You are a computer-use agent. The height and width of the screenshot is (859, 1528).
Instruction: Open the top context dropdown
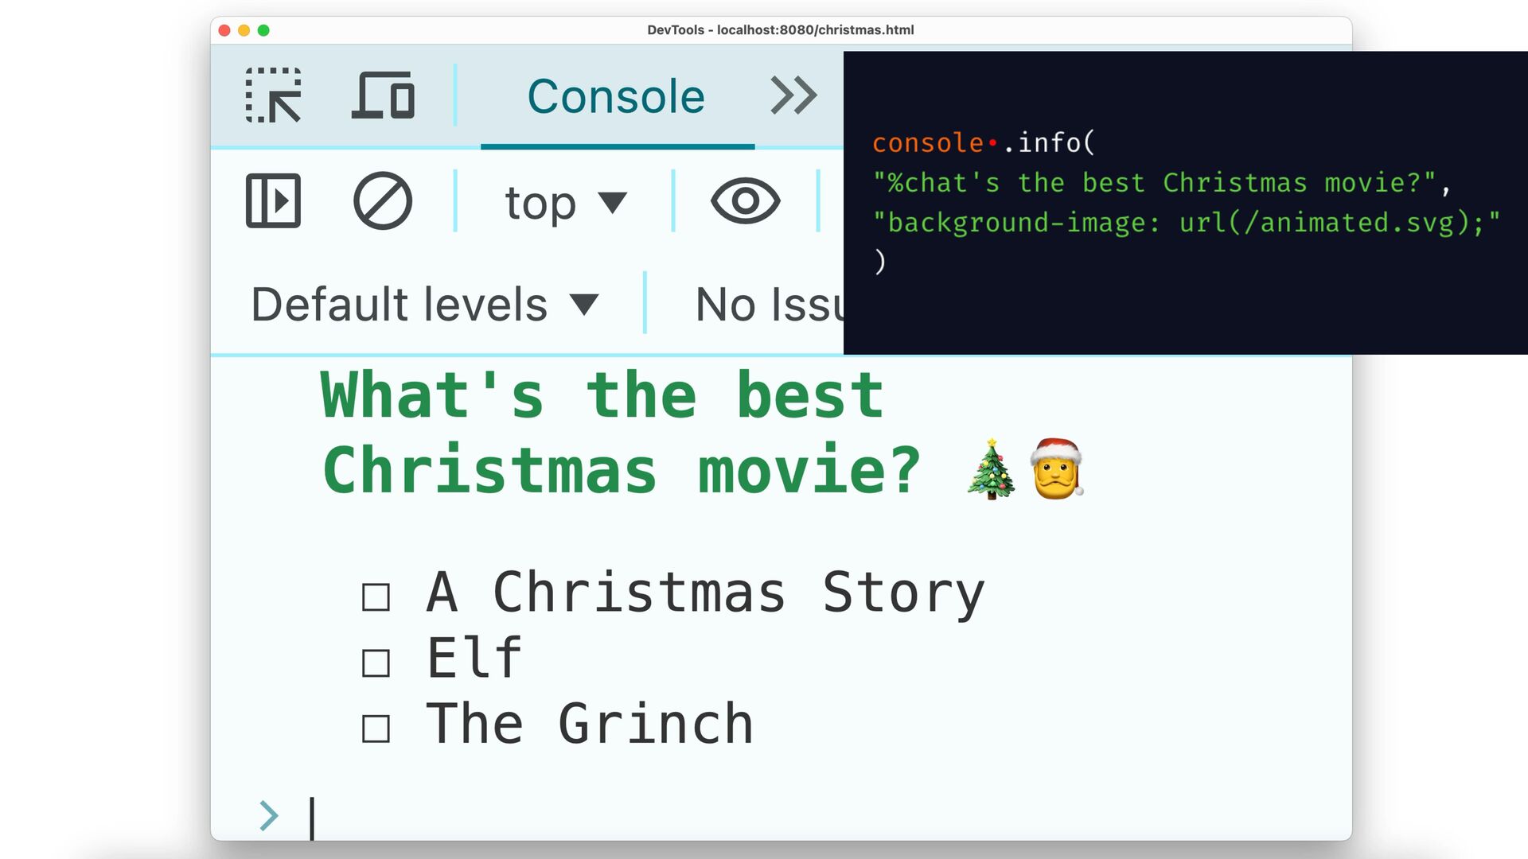pyautogui.click(x=566, y=203)
